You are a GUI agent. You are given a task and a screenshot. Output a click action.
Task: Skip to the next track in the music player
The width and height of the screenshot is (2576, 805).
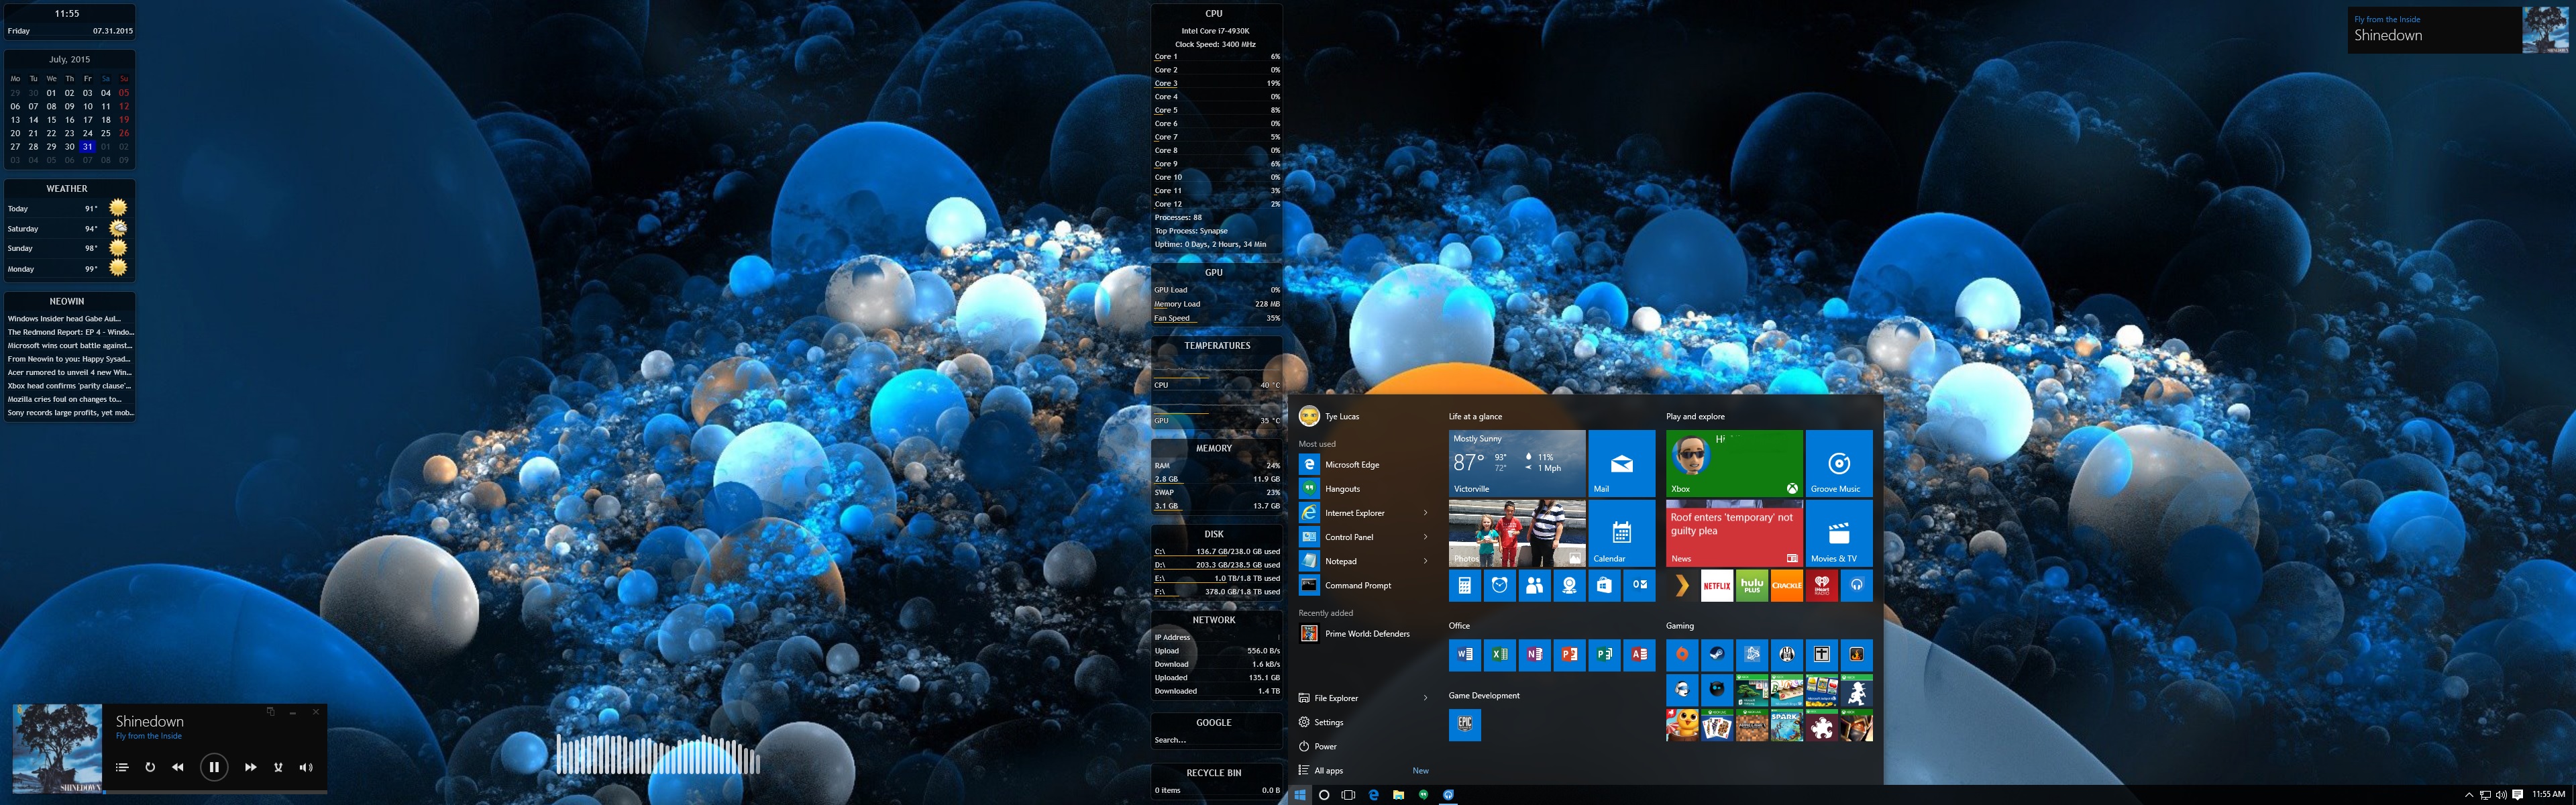click(250, 767)
